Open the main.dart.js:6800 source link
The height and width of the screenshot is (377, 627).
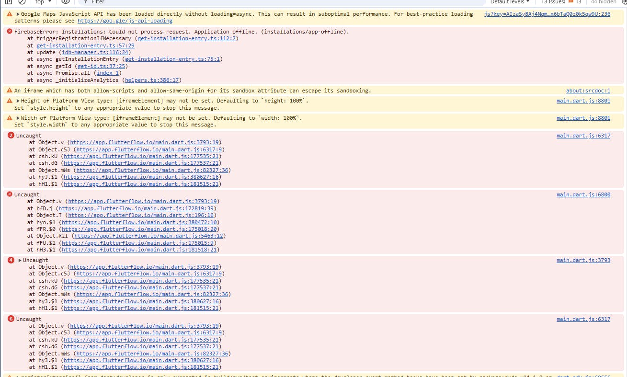coord(583,194)
